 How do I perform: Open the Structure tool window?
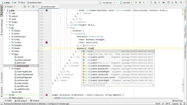[x=2, y=78]
